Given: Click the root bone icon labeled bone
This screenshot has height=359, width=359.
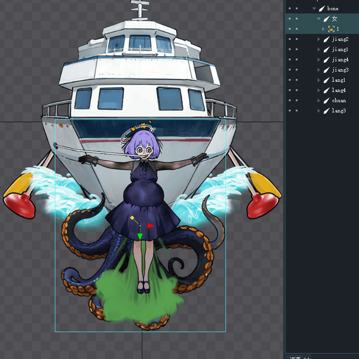Looking at the screenshot, I should click(322, 8).
